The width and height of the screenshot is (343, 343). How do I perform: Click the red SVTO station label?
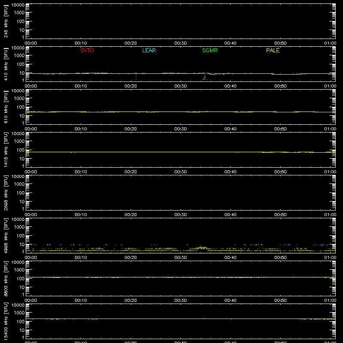click(x=87, y=50)
